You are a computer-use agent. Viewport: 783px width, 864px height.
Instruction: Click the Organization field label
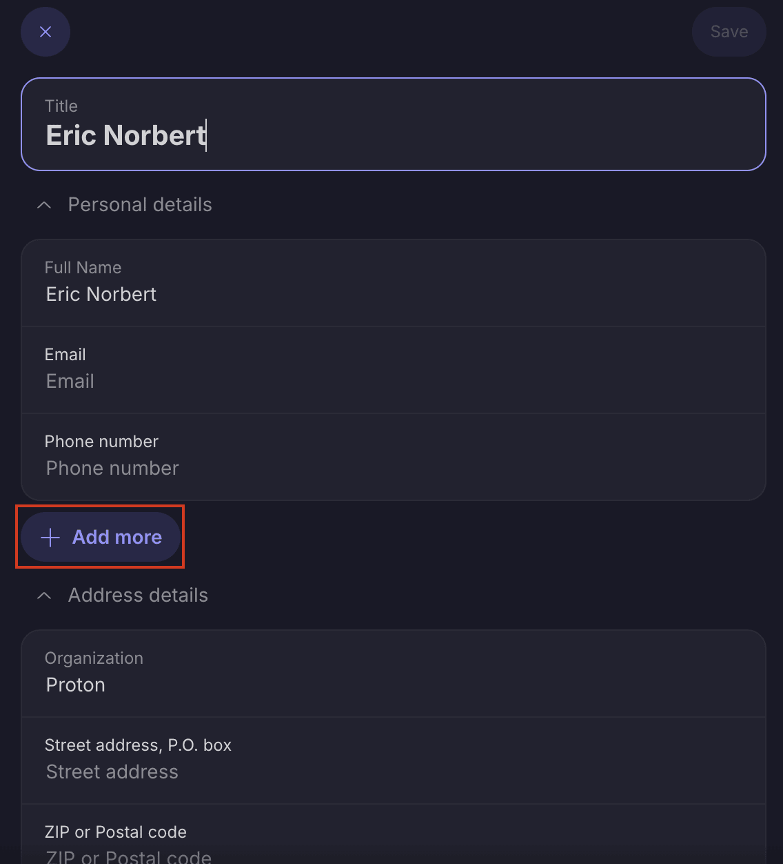pos(94,658)
